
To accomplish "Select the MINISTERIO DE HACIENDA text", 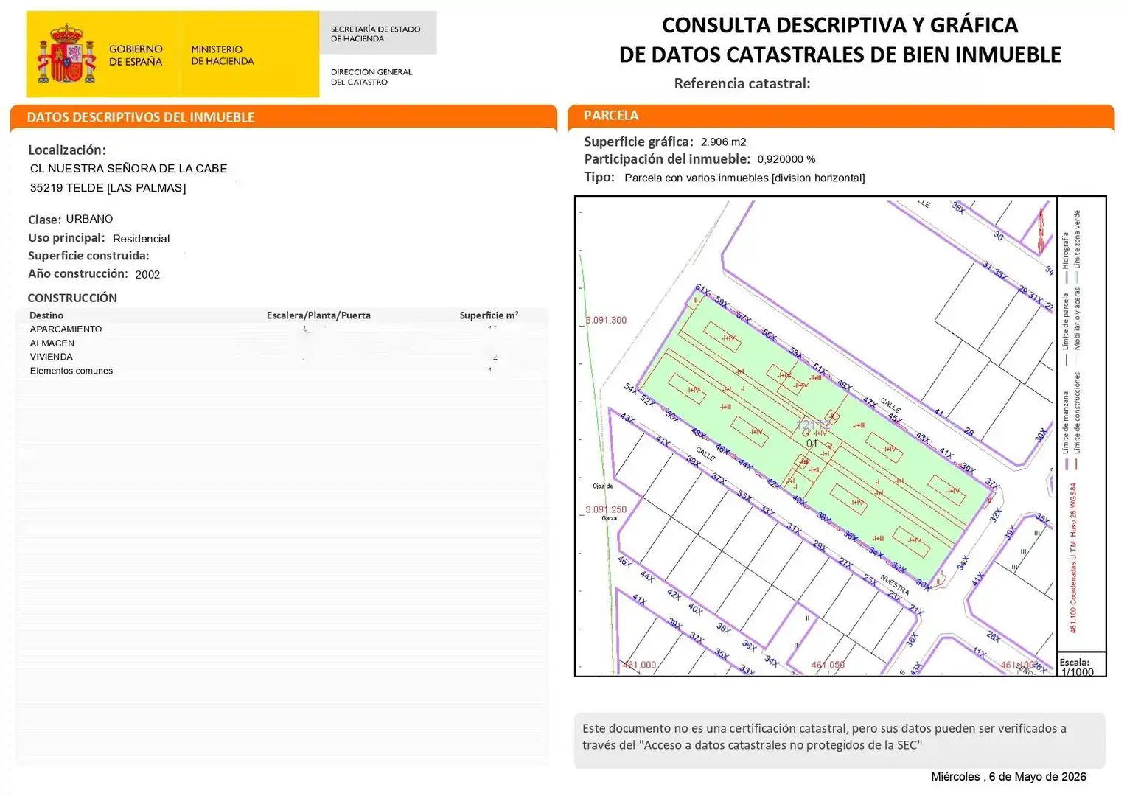I will (222, 55).
